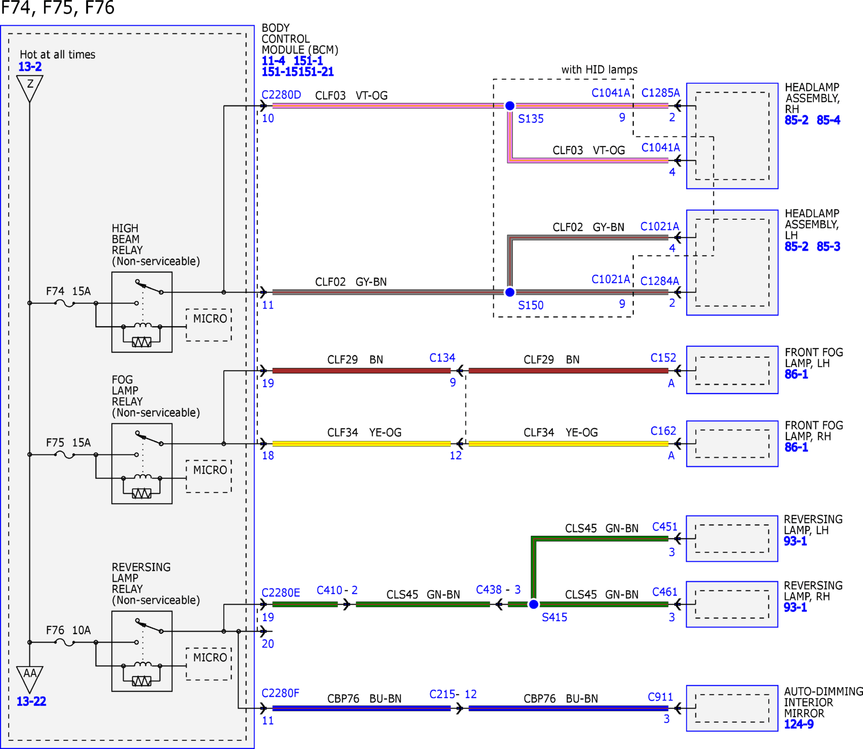Open the 151-1 BCM reference
The height and width of the screenshot is (749, 863).
coord(308,61)
